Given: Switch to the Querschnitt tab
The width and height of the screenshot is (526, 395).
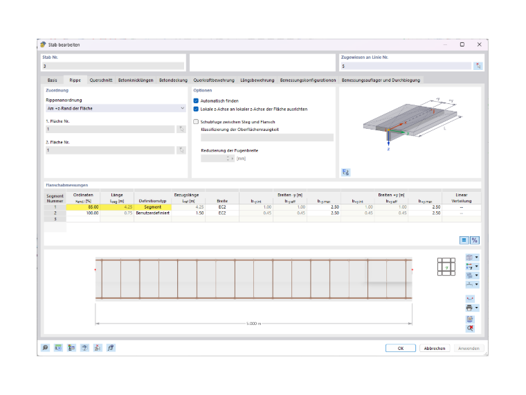Looking at the screenshot, I should 101,80.
